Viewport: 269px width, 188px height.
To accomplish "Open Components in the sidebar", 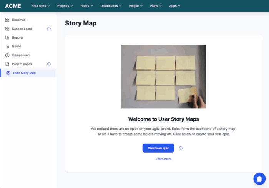I will [x=28, y=55].
